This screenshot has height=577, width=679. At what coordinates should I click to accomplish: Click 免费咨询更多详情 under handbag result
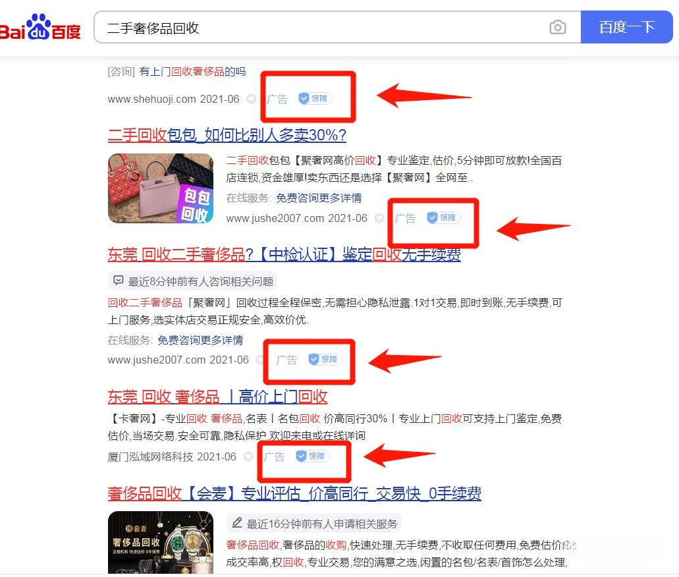(319, 198)
